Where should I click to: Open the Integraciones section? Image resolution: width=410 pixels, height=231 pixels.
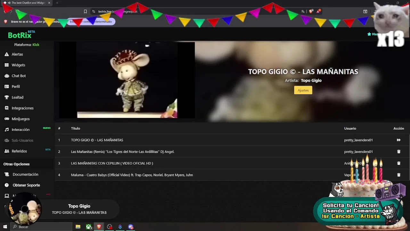(22, 108)
